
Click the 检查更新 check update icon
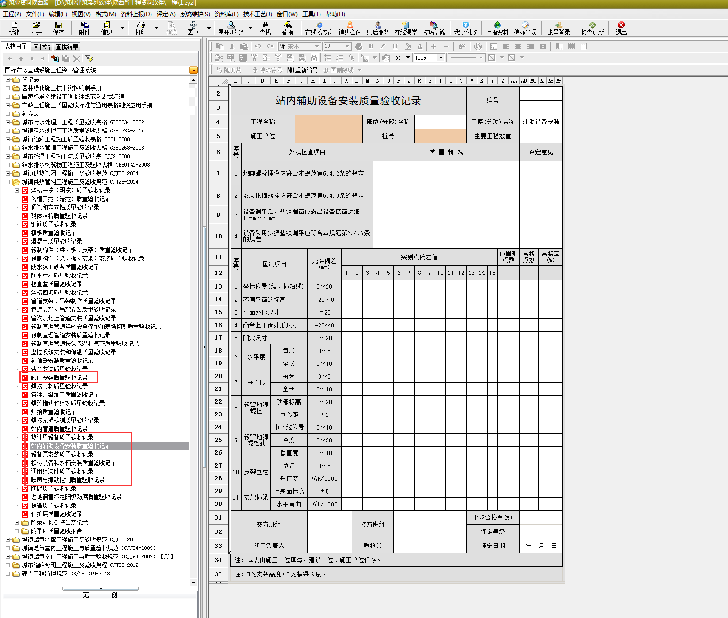click(592, 28)
